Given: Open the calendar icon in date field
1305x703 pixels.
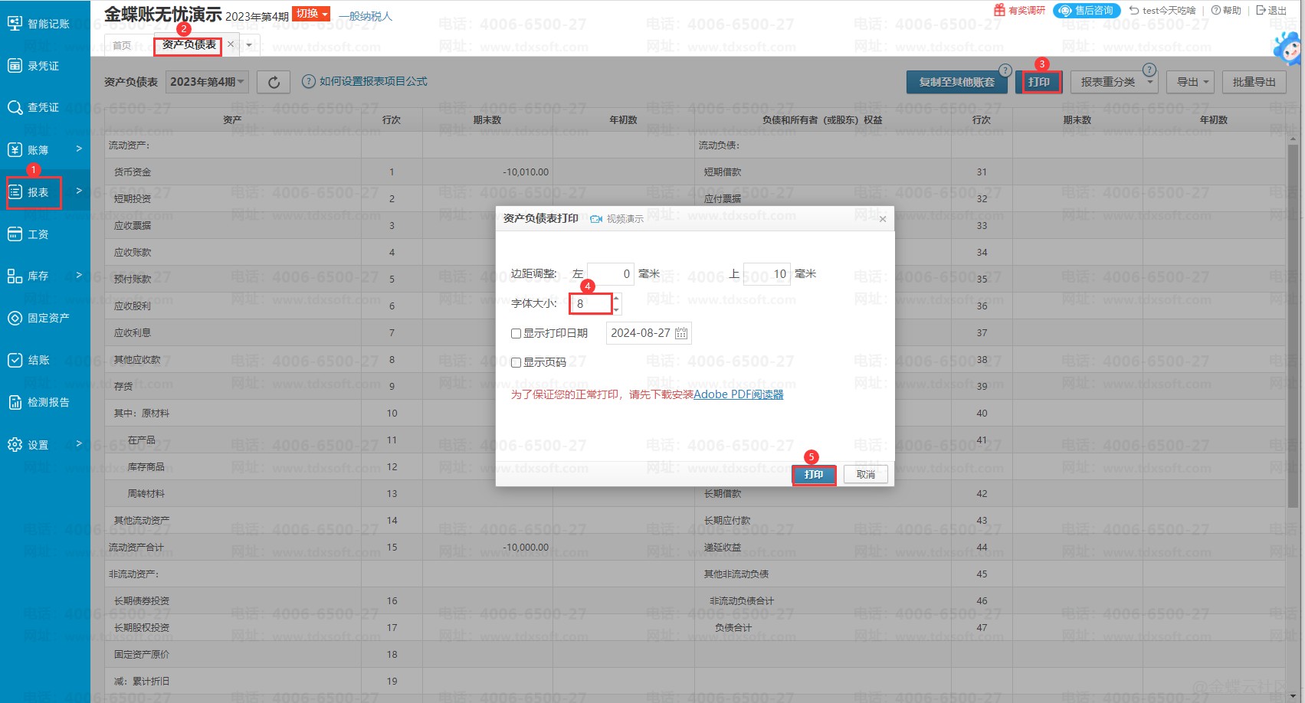Looking at the screenshot, I should pos(680,333).
